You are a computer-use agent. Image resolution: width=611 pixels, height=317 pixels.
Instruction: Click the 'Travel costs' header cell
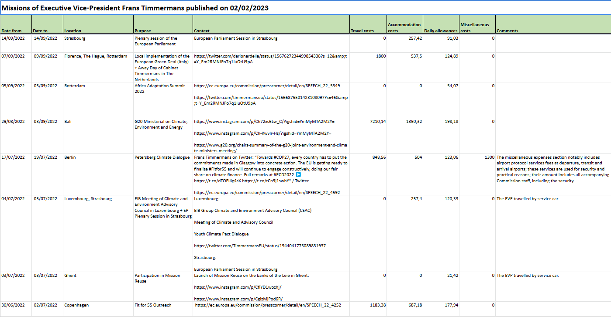pos(362,31)
